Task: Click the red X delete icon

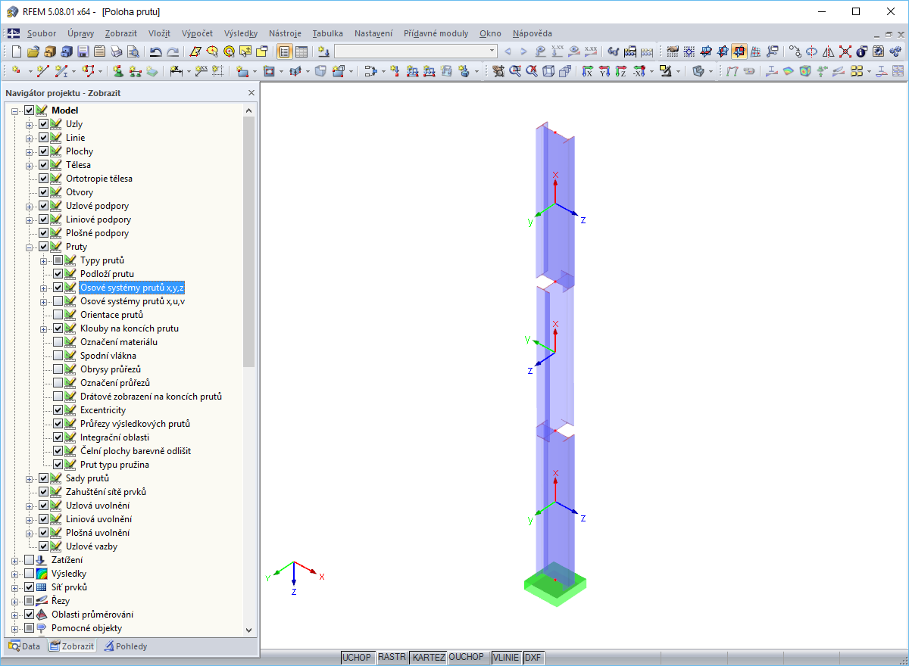Action: point(845,51)
